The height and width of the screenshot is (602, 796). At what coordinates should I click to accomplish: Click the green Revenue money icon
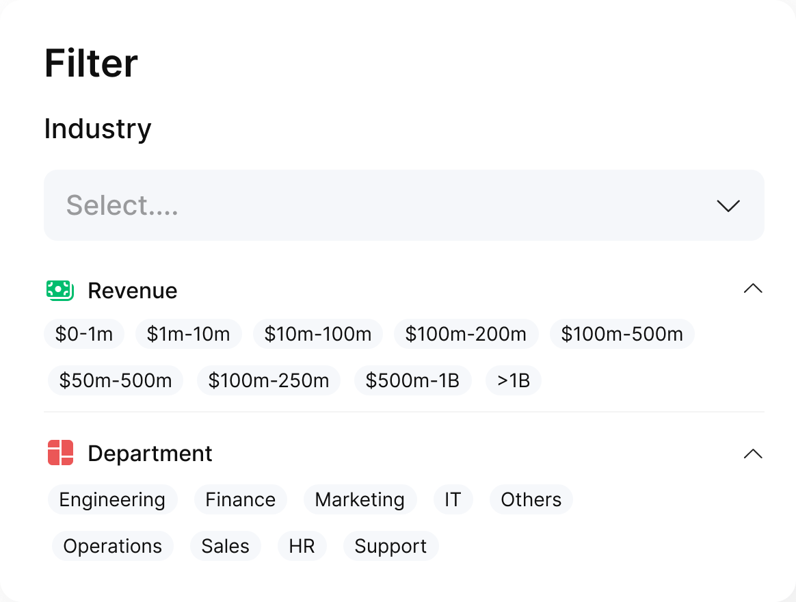pyautogui.click(x=59, y=289)
